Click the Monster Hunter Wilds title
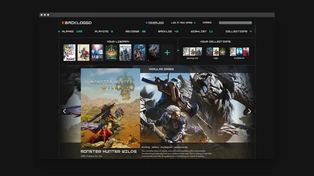 (x=109, y=151)
